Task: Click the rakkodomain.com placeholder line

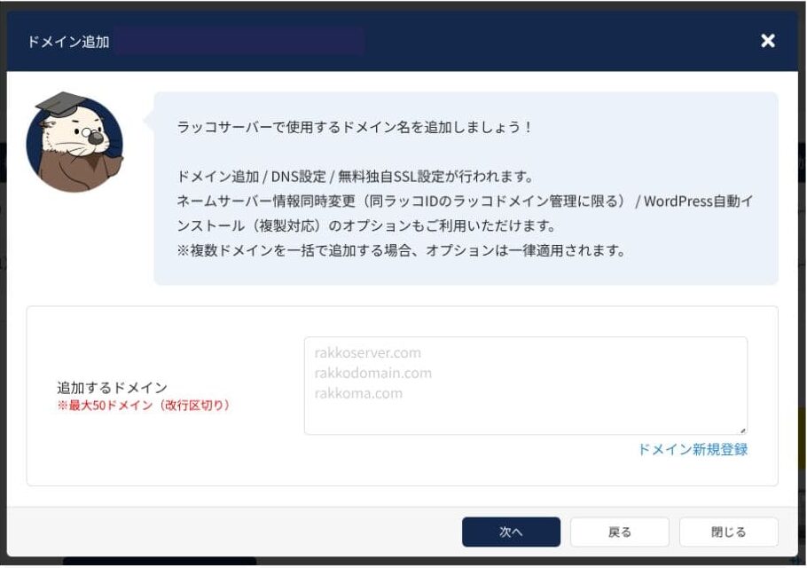Action: (x=372, y=374)
